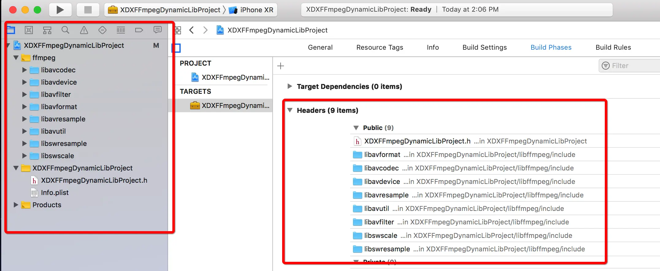Select libavdevice in public headers list
Screen dimensions: 660x271
click(x=477, y=181)
